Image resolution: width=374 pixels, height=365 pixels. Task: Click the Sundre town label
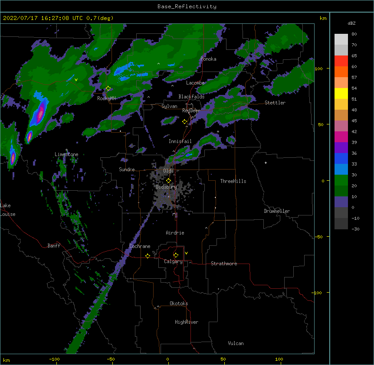click(127, 169)
